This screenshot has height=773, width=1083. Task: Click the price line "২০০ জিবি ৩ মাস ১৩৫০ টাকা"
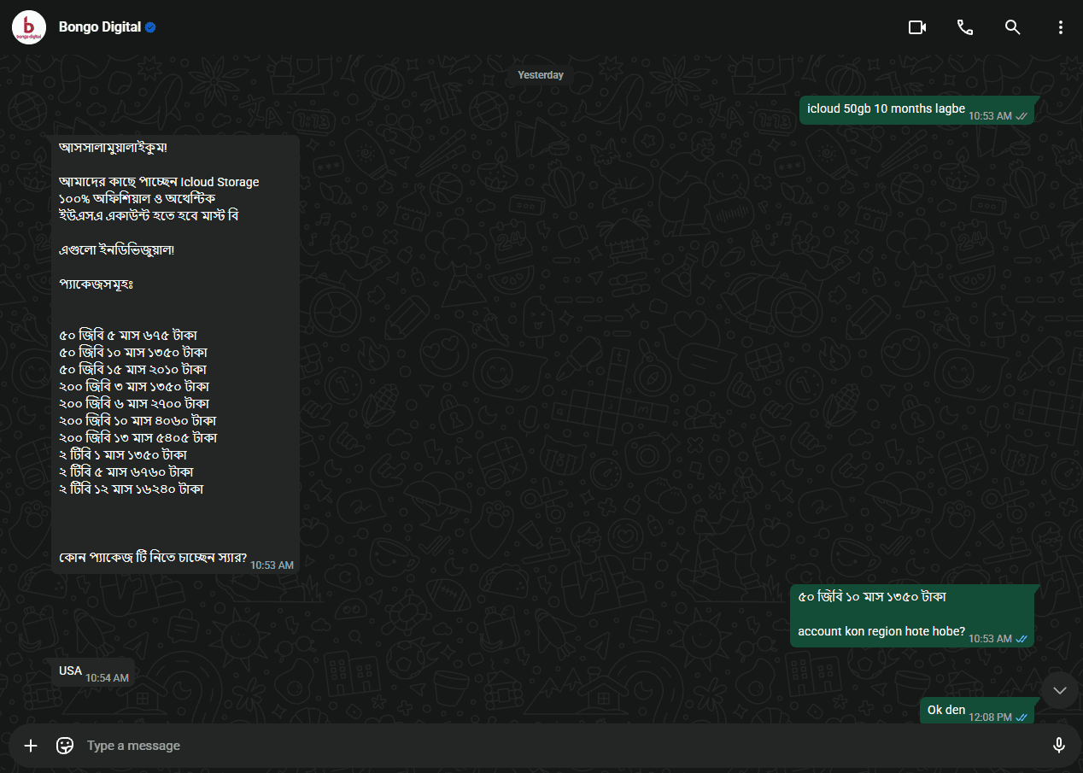(x=134, y=386)
